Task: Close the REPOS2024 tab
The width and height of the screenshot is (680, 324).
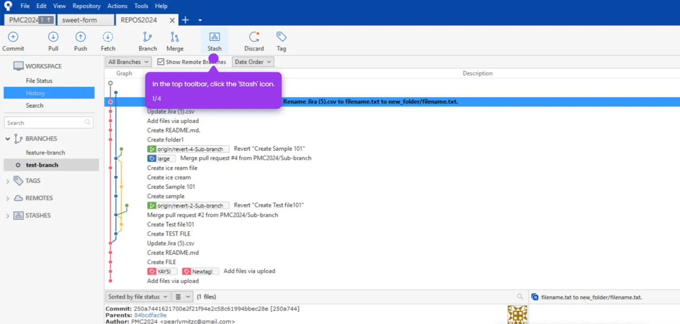Action: 172,20
